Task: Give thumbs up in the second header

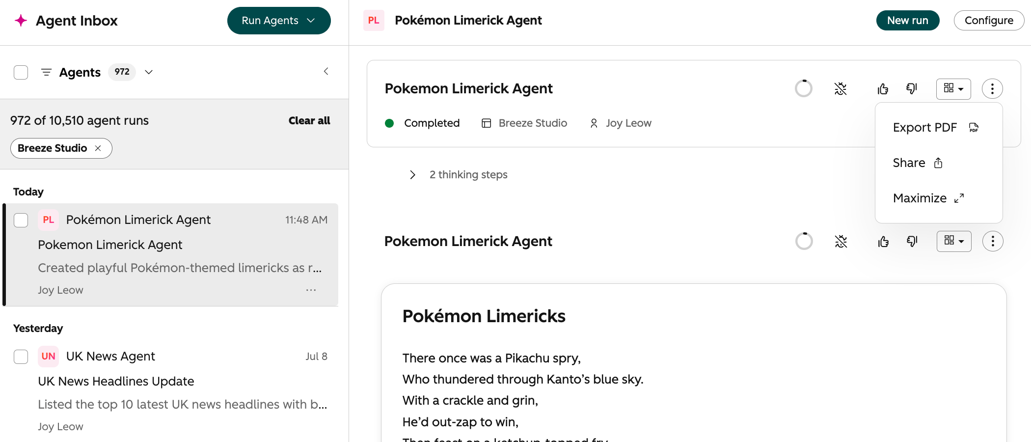Action: (x=883, y=241)
